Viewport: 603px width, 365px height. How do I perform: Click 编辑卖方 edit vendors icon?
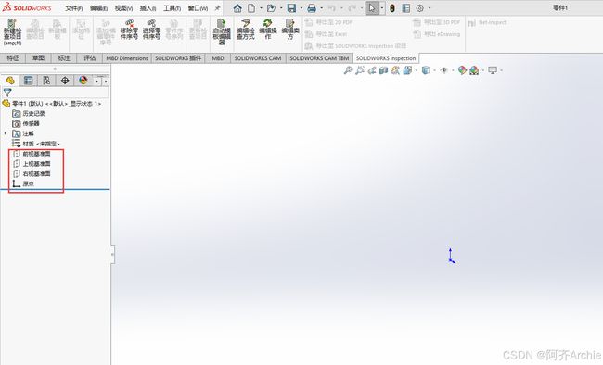click(x=290, y=30)
